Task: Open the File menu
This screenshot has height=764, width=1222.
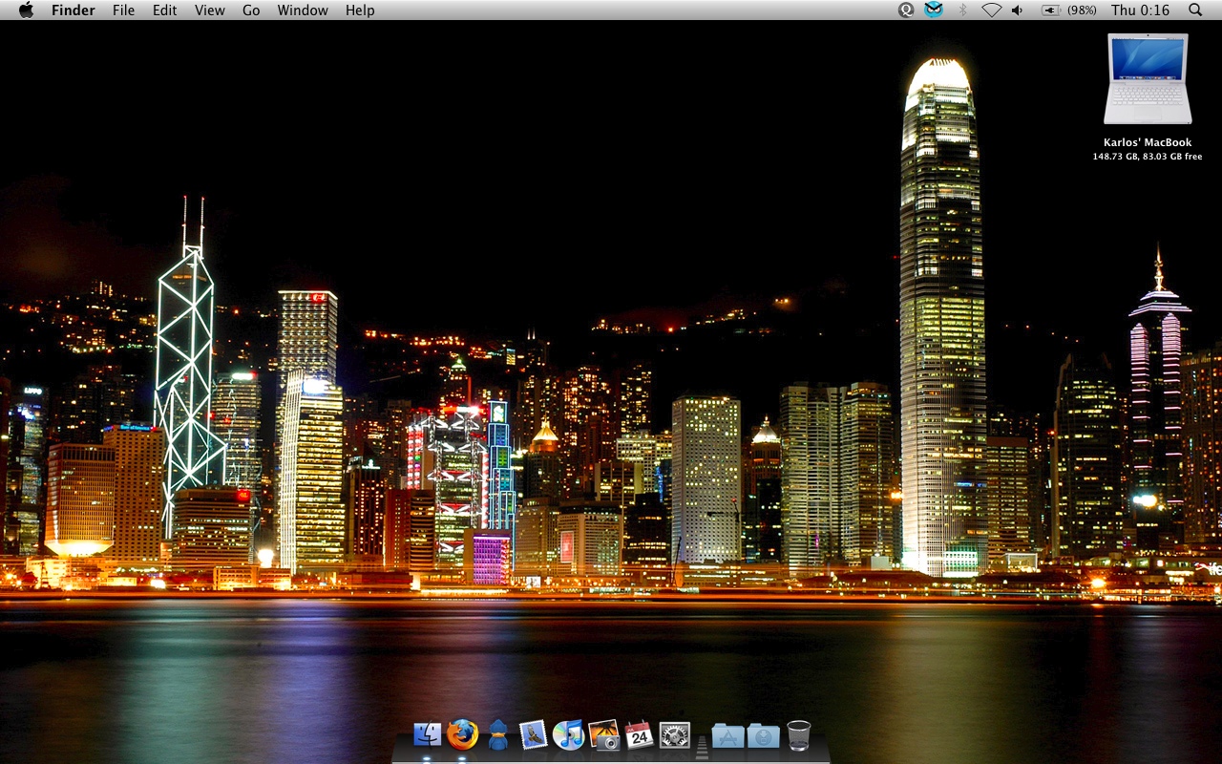Action: pos(123,11)
